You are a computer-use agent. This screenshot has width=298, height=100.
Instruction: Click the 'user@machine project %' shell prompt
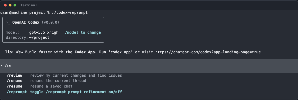coord(25,13)
